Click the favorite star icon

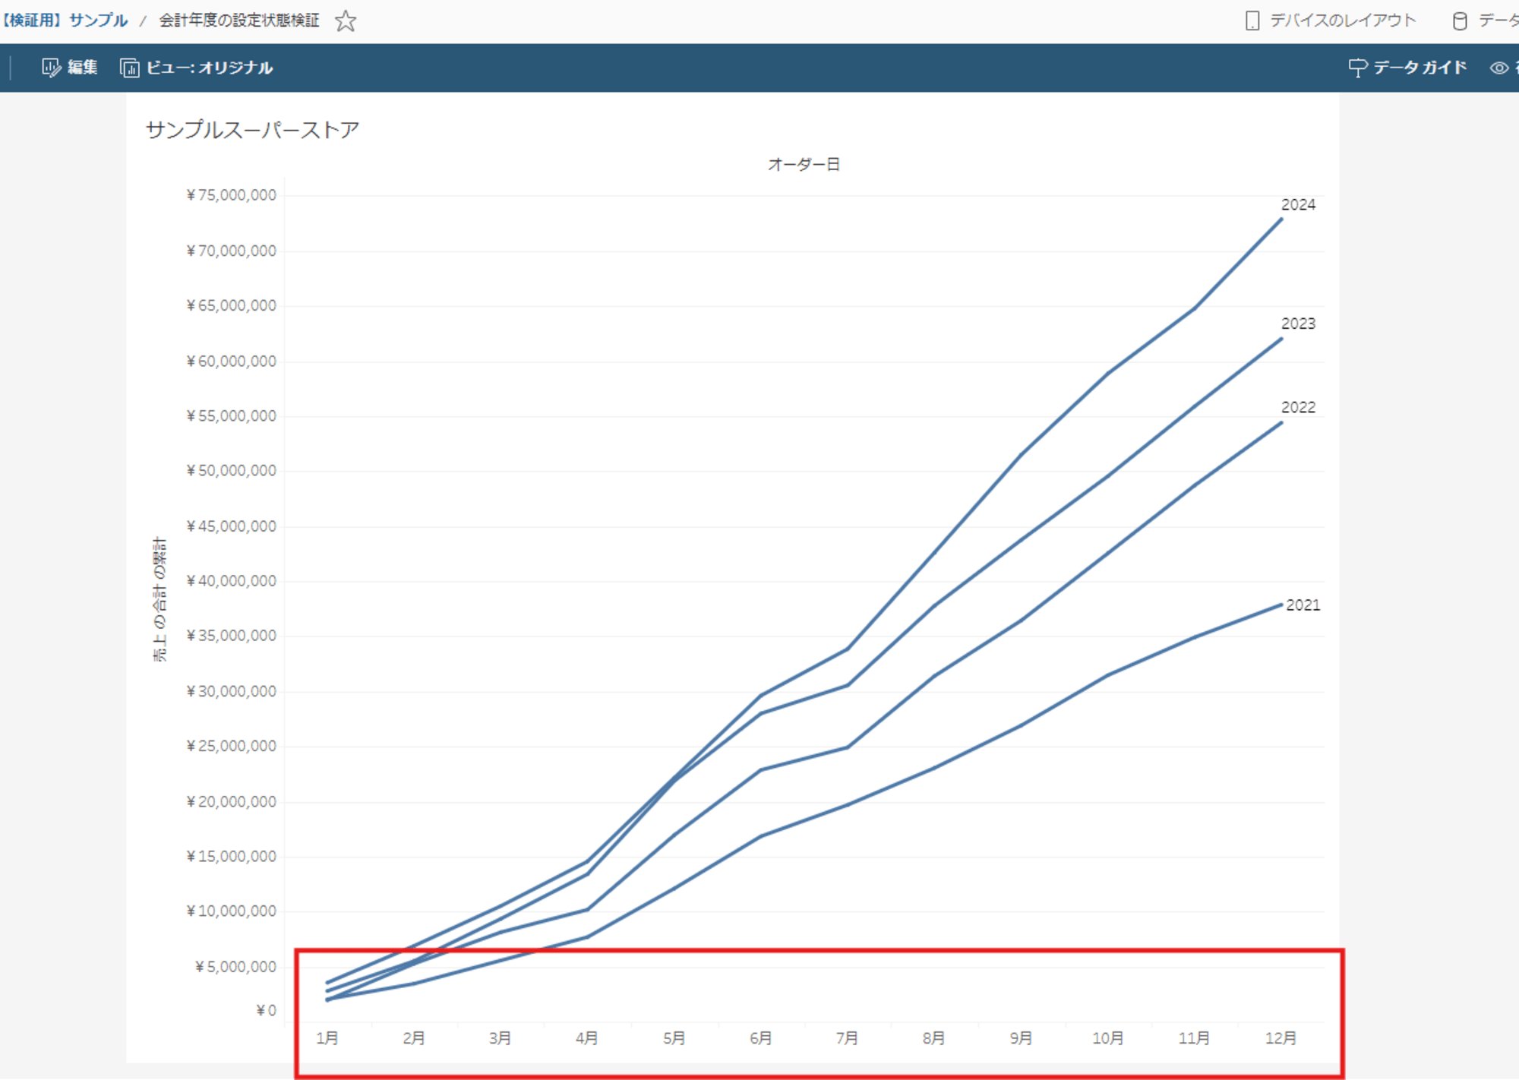[x=346, y=21]
